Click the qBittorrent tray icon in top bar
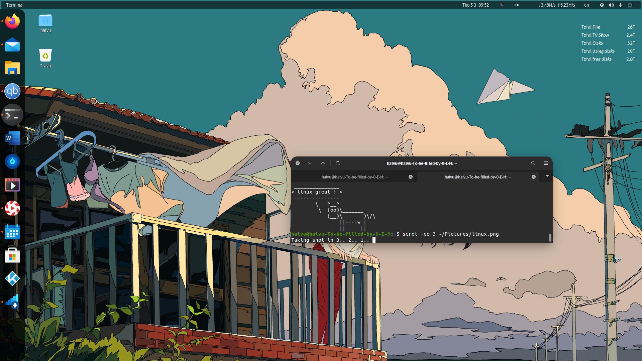The image size is (642, 361). [x=517, y=5]
